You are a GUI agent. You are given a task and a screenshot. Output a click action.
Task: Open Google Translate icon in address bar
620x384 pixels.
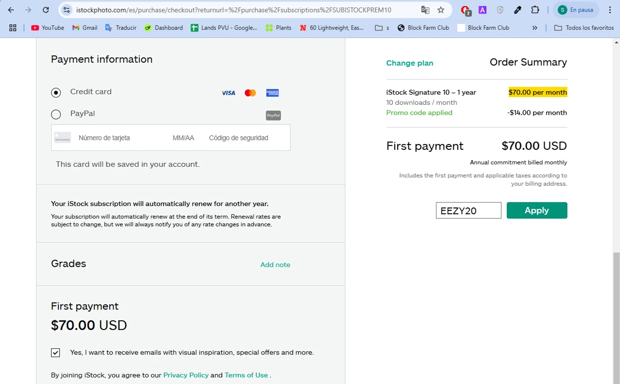coord(425,10)
